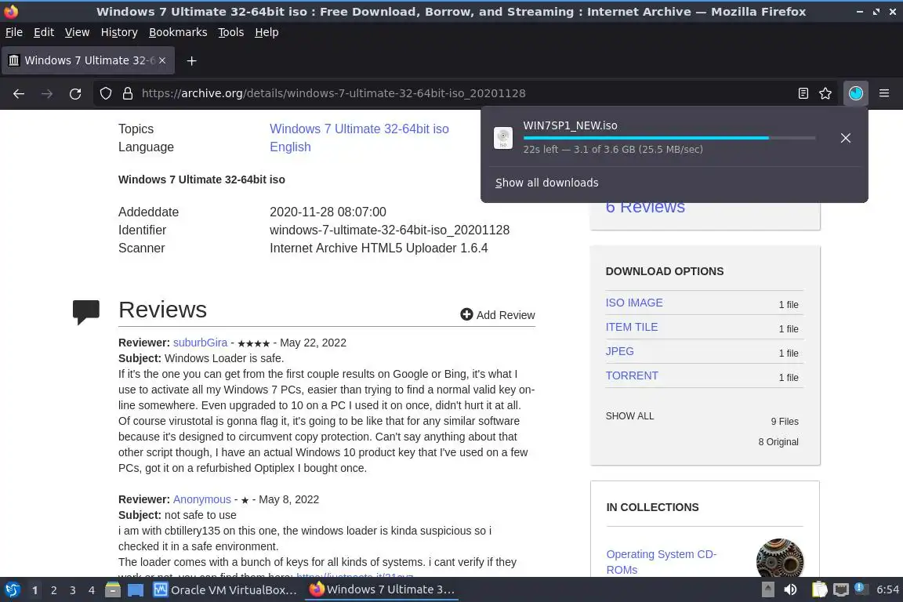Open the tracking protection shield icon

tap(106, 93)
